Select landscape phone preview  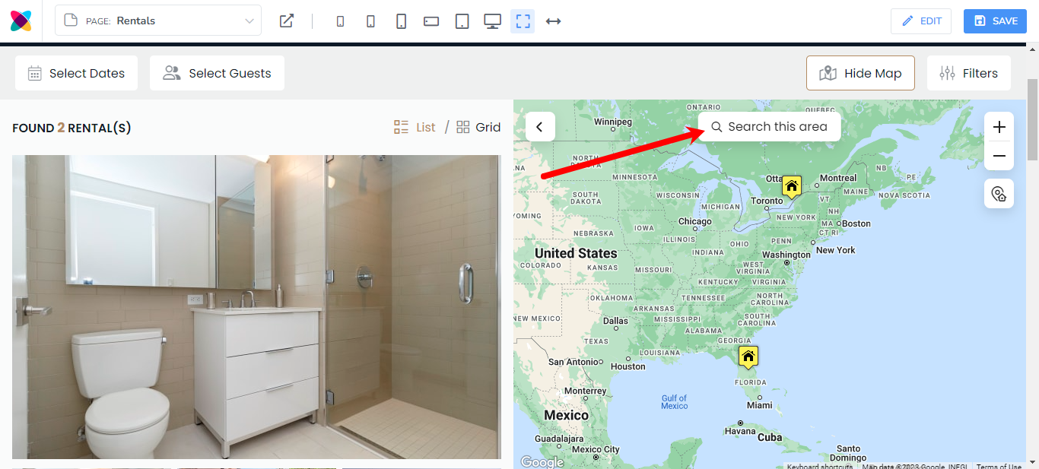pyautogui.click(x=431, y=21)
